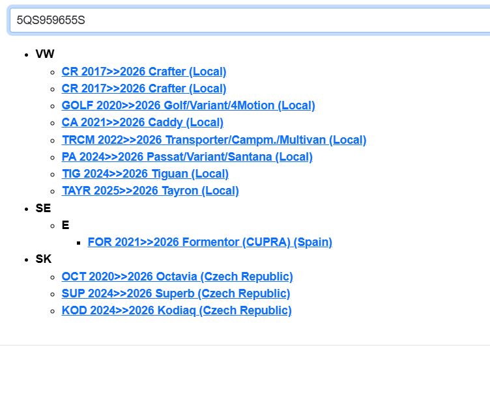Open FOR 2021>>2026 Formentor (CUPRA) link
Image resolution: width=490 pixels, height=395 pixels.
[x=209, y=242]
